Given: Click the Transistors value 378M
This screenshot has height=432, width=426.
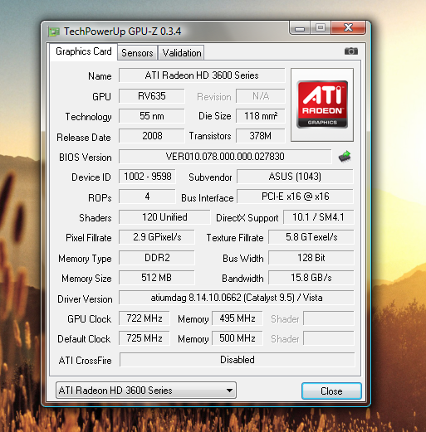Looking at the screenshot, I should [261, 136].
